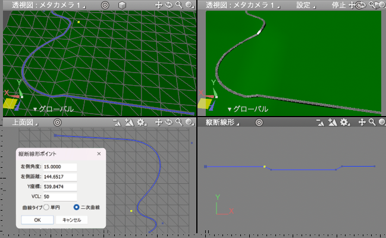The image size is (386, 238).
Task: Click the VCL input field
Action: click(60, 196)
